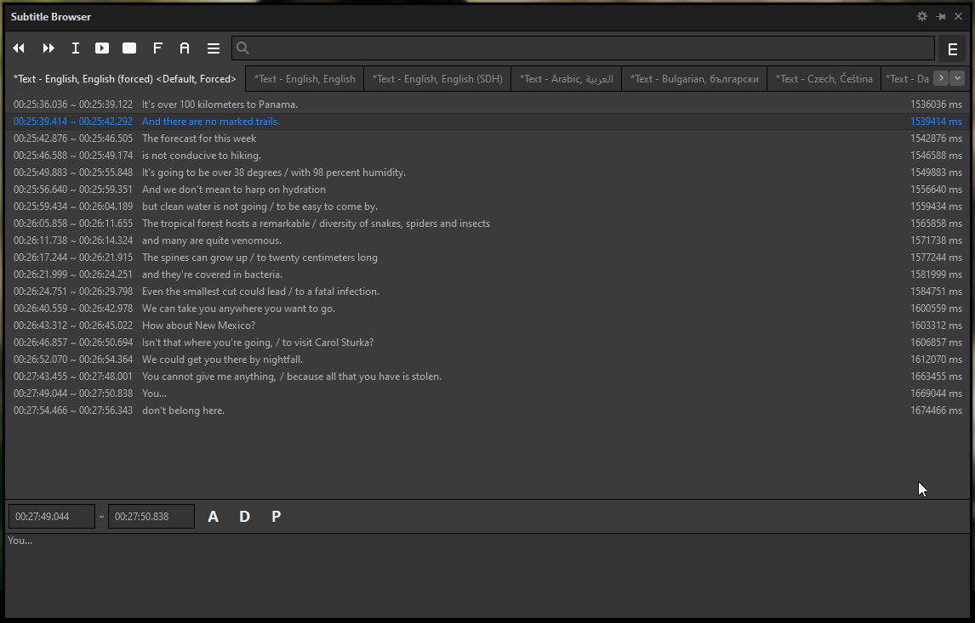The height and width of the screenshot is (623, 975).
Task: Click the rewind previous subtitle icon
Action: point(19,48)
